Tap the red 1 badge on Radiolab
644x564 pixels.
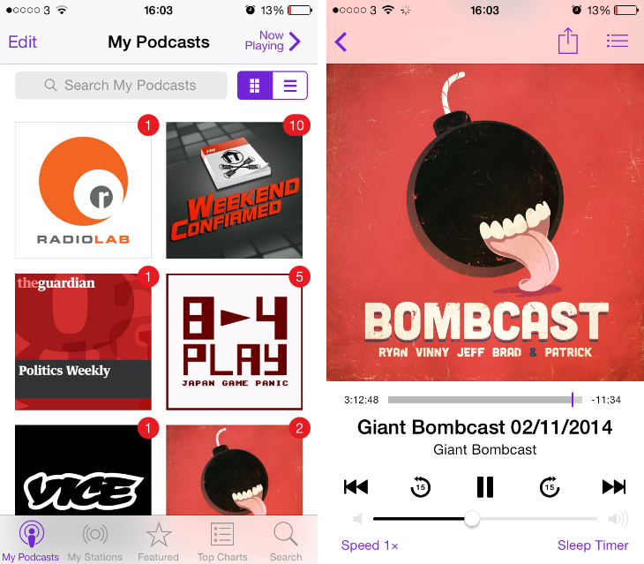(148, 124)
